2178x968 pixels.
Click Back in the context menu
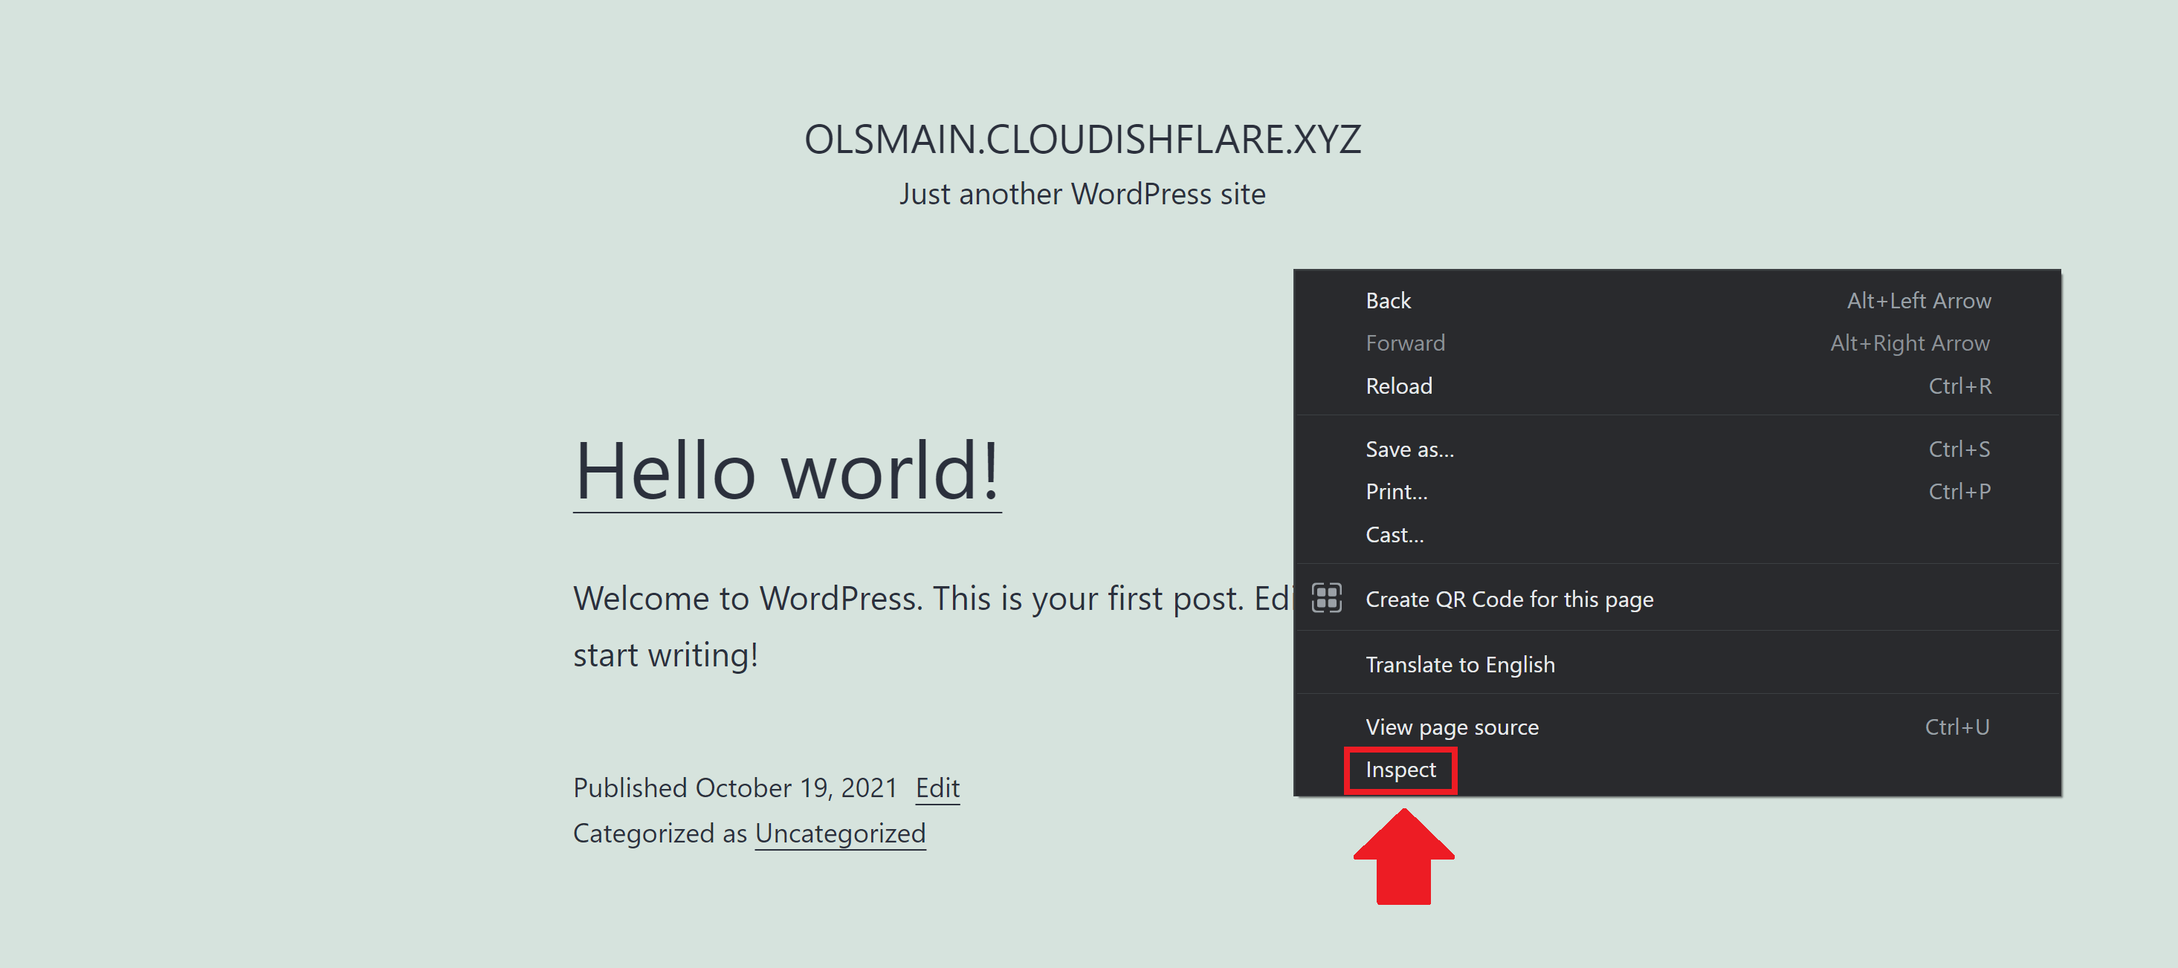coord(1388,301)
